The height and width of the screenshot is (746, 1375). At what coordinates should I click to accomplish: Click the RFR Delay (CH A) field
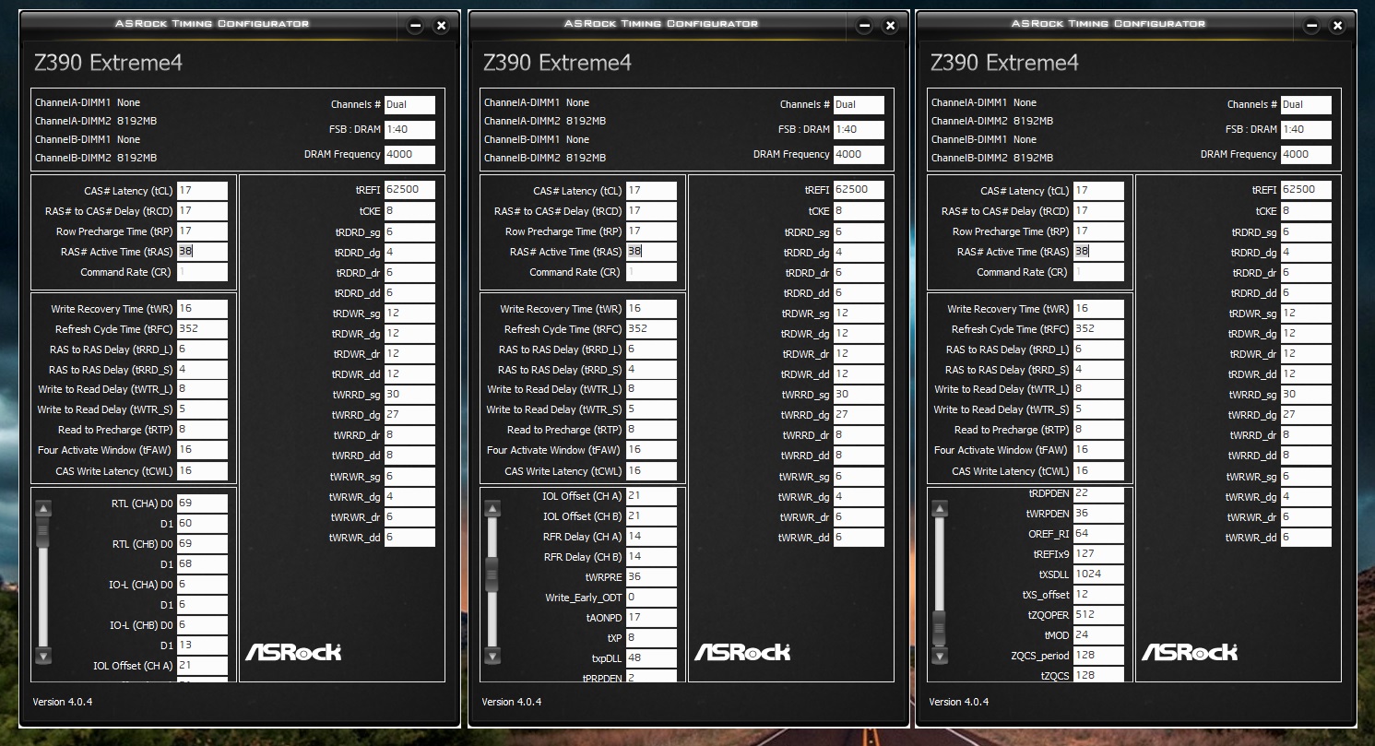[651, 537]
